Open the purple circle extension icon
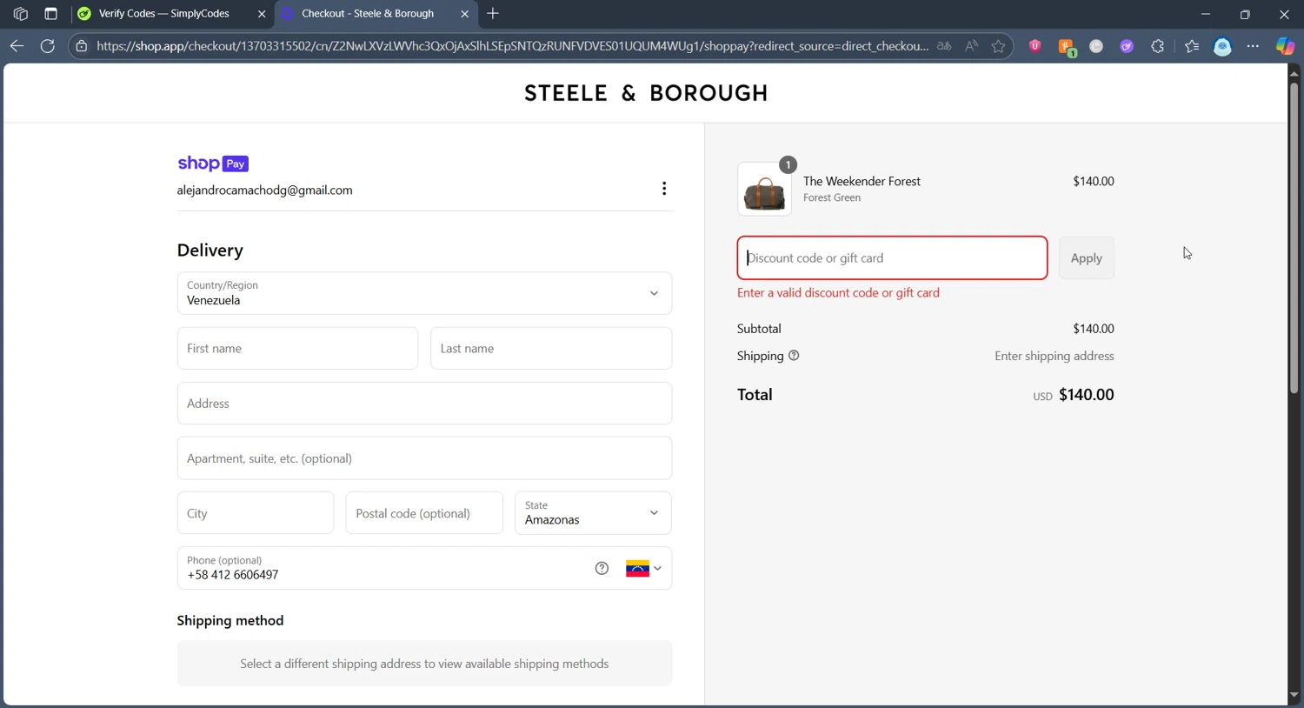Image resolution: width=1304 pixels, height=708 pixels. (1127, 46)
